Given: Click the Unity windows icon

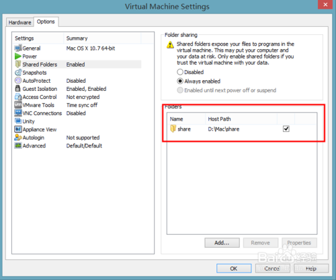Looking at the screenshot, I should coord(18,121).
